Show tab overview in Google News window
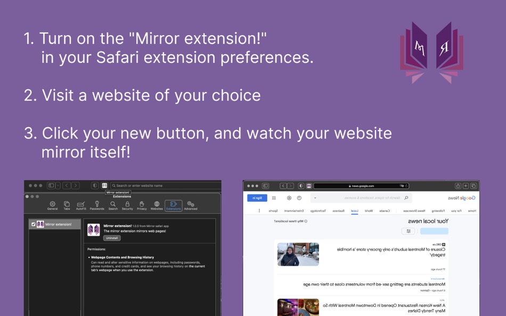 (x=474, y=186)
